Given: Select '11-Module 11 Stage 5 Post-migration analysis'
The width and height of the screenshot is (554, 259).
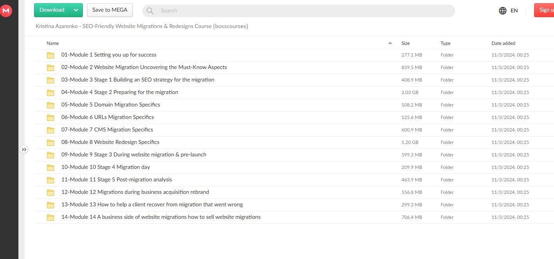Looking at the screenshot, I should [117, 180].
